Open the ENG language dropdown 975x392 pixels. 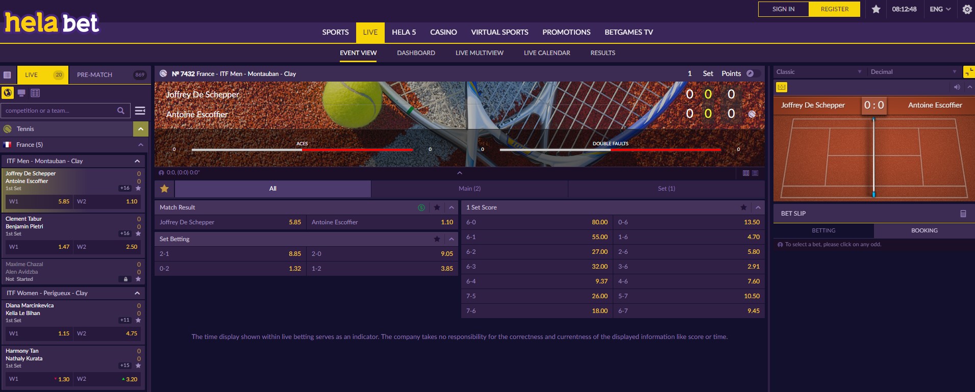[940, 9]
